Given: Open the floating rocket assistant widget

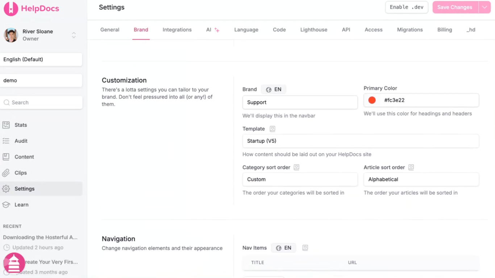Looking at the screenshot, I should point(14,263).
